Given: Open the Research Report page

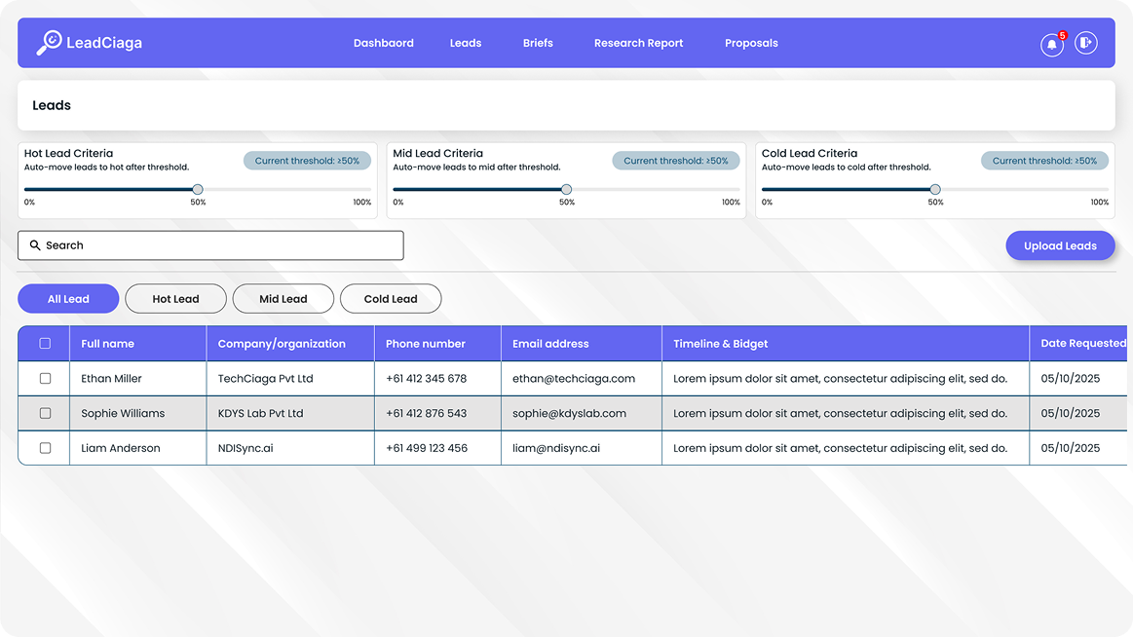Looking at the screenshot, I should click(x=638, y=42).
